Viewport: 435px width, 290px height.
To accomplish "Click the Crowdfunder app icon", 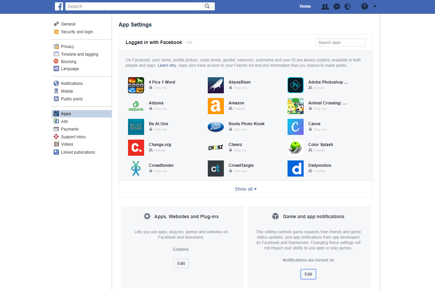I will [x=136, y=168].
